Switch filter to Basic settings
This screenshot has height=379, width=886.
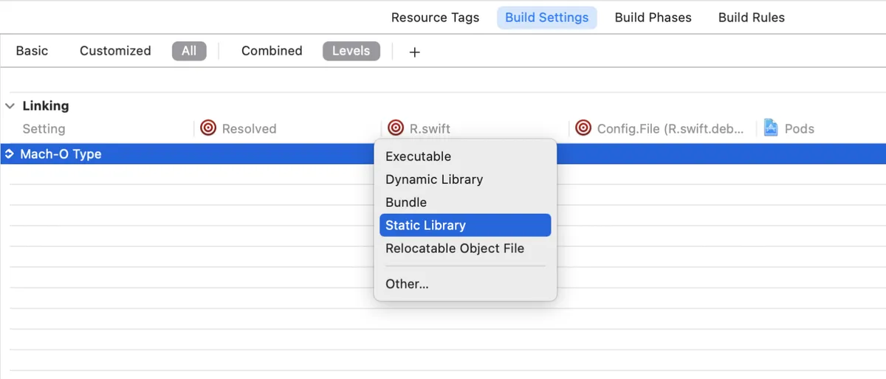(32, 51)
